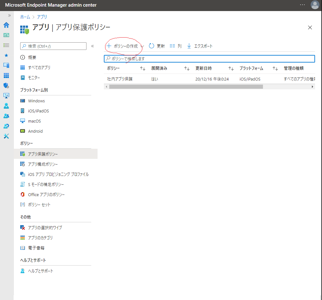Click the iOS/iPadOS table cell

coord(250,79)
